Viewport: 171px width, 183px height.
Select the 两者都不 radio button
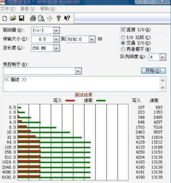click(x=123, y=49)
